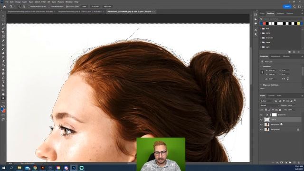Open the layer blend mode dropdown
This screenshot has width=304, height=171.
[269, 105]
